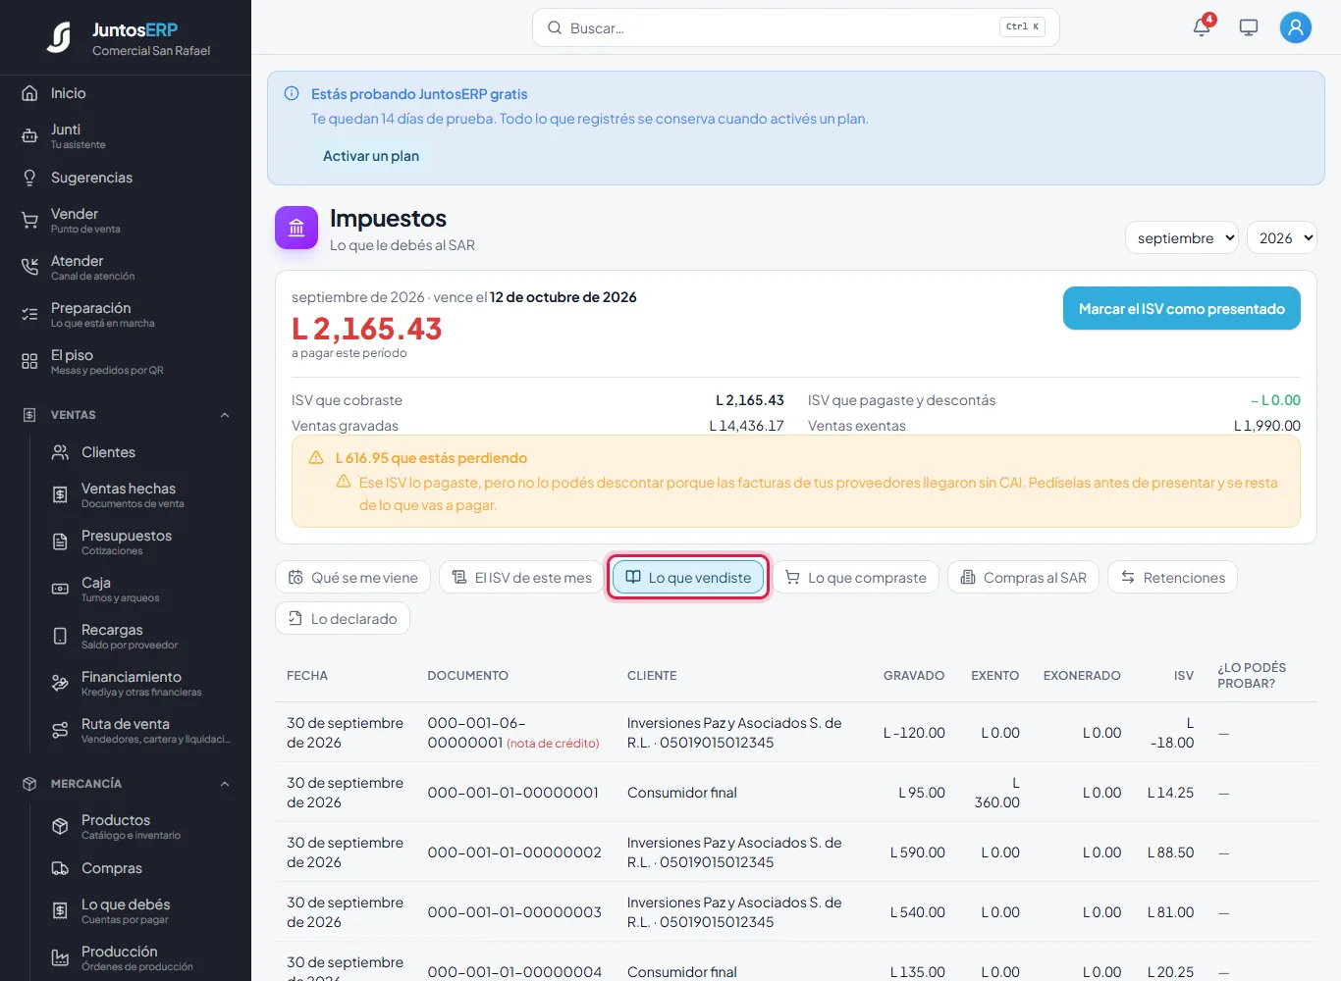Click Marcar el ISV como presentado button

[1182, 308]
